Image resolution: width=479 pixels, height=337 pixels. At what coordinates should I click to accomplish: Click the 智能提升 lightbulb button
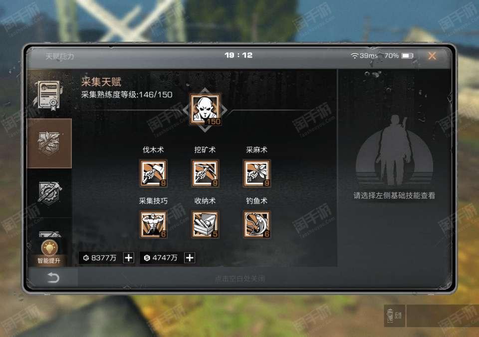pos(49,252)
